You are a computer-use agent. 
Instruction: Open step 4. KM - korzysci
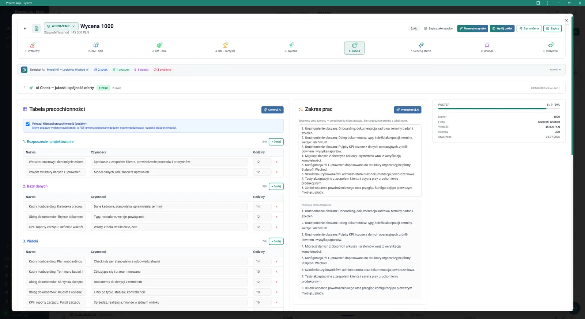[x=225, y=48]
